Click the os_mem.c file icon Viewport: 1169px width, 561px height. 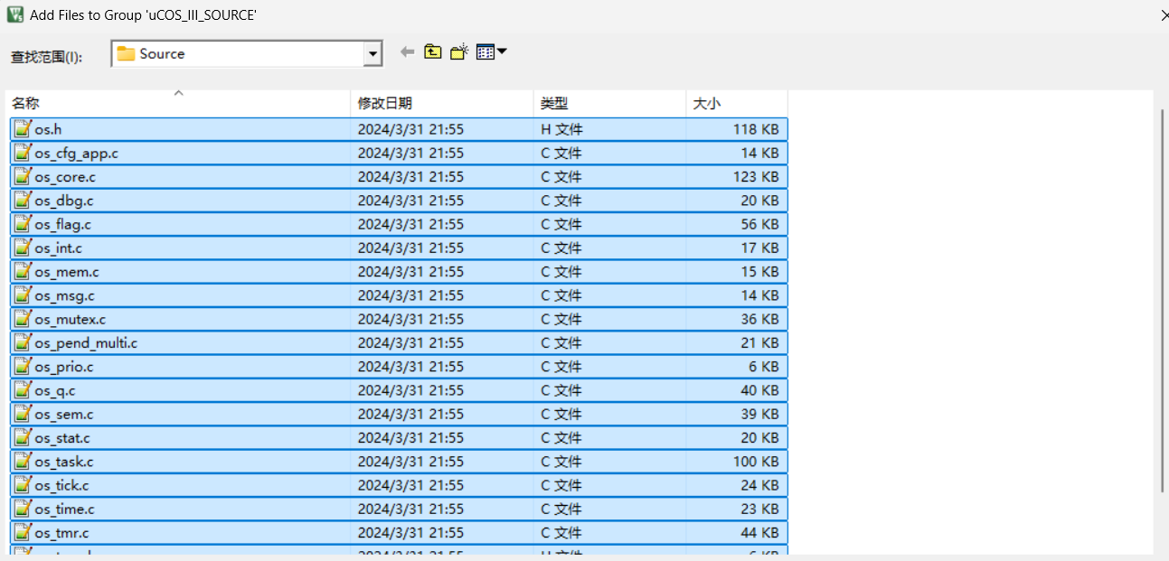[x=23, y=271]
